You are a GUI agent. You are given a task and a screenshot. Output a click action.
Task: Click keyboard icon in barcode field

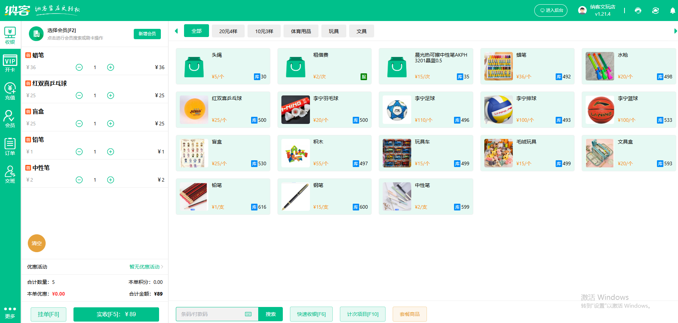248,314
